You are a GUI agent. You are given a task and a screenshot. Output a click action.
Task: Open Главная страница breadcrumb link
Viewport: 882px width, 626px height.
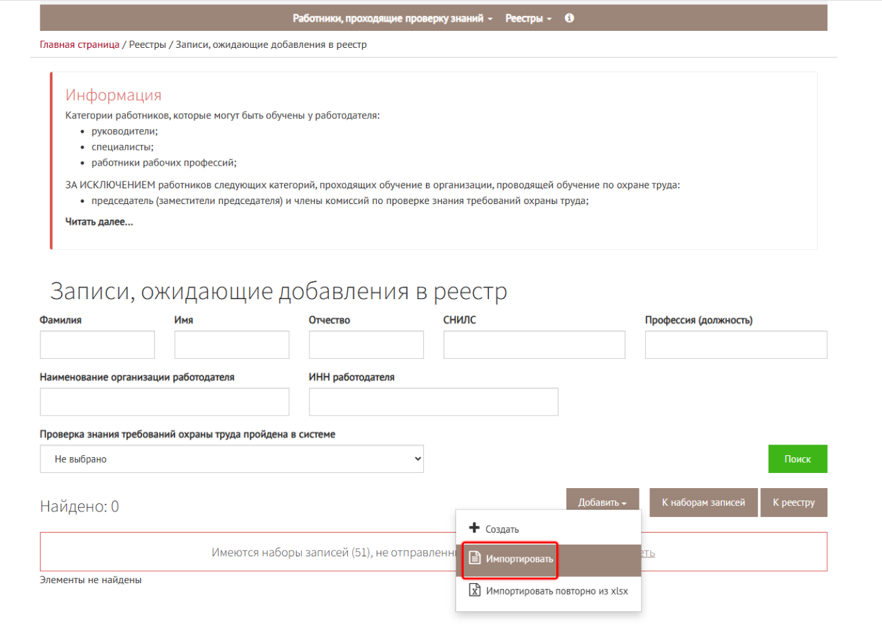(x=79, y=45)
